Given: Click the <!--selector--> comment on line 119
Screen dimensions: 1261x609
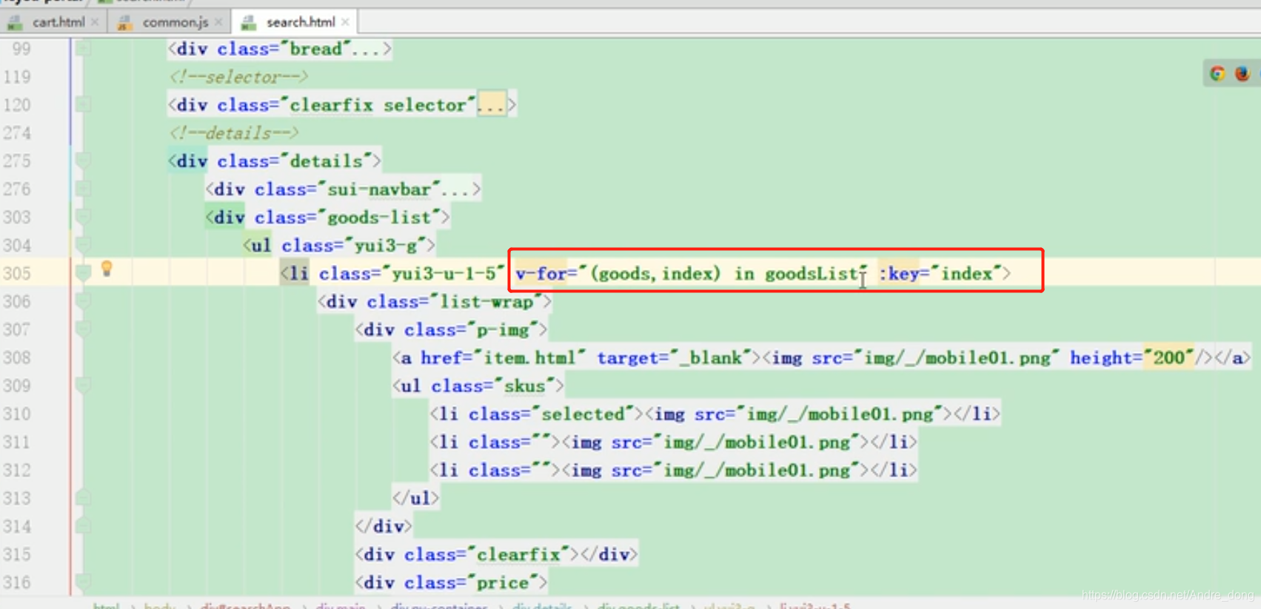Looking at the screenshot, I should point(238,77).
